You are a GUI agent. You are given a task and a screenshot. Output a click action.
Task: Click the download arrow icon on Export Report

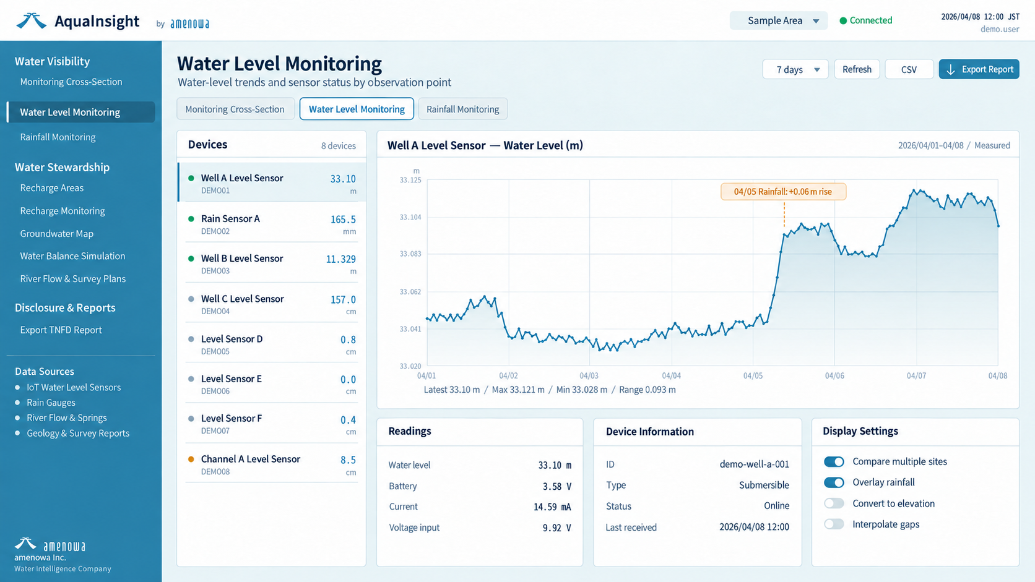(951, 69)
